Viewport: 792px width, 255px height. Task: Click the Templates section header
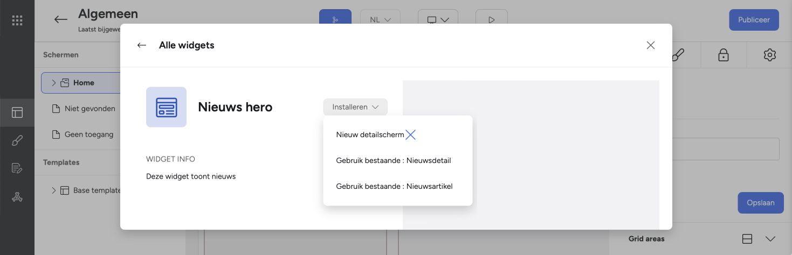(x=61, y=162)
